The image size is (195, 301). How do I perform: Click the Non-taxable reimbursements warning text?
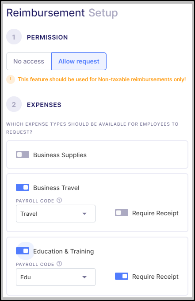coord(102,79)
